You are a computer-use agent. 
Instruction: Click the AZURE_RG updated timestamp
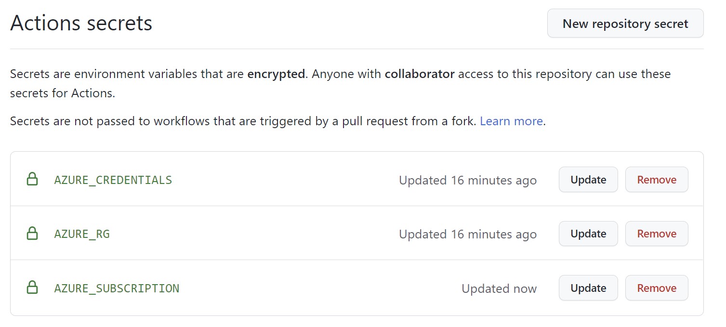[467, 234]
